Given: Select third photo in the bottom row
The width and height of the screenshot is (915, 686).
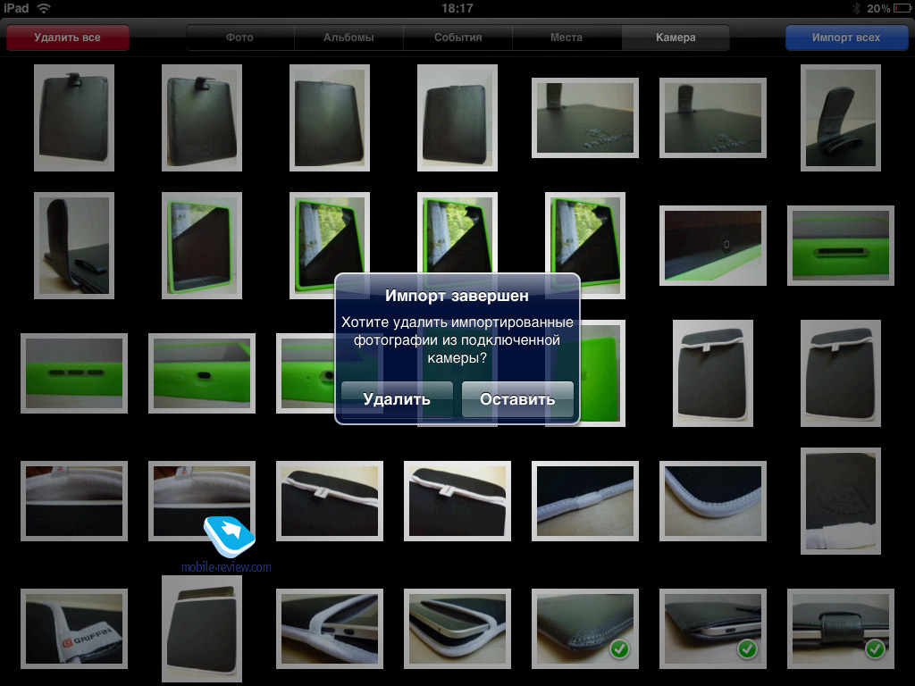Looking at the screenshot, I should click(330, 629).
